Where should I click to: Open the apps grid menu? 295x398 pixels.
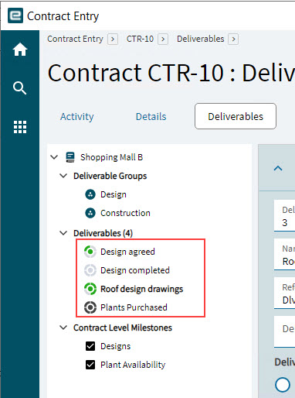[x=20, y=127]
